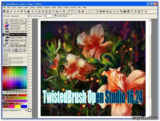Adjust the Red color slider
The width and height of the screenshot is (160, 121).
(x=15, y=95)
